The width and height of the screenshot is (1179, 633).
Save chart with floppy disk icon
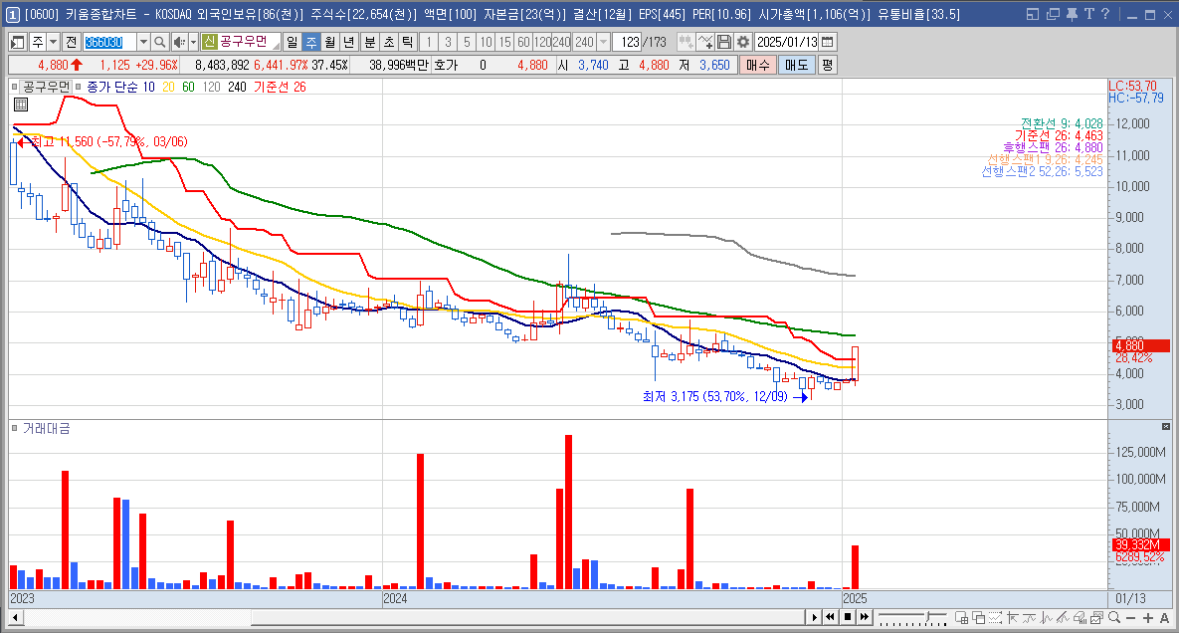(724, 42)
